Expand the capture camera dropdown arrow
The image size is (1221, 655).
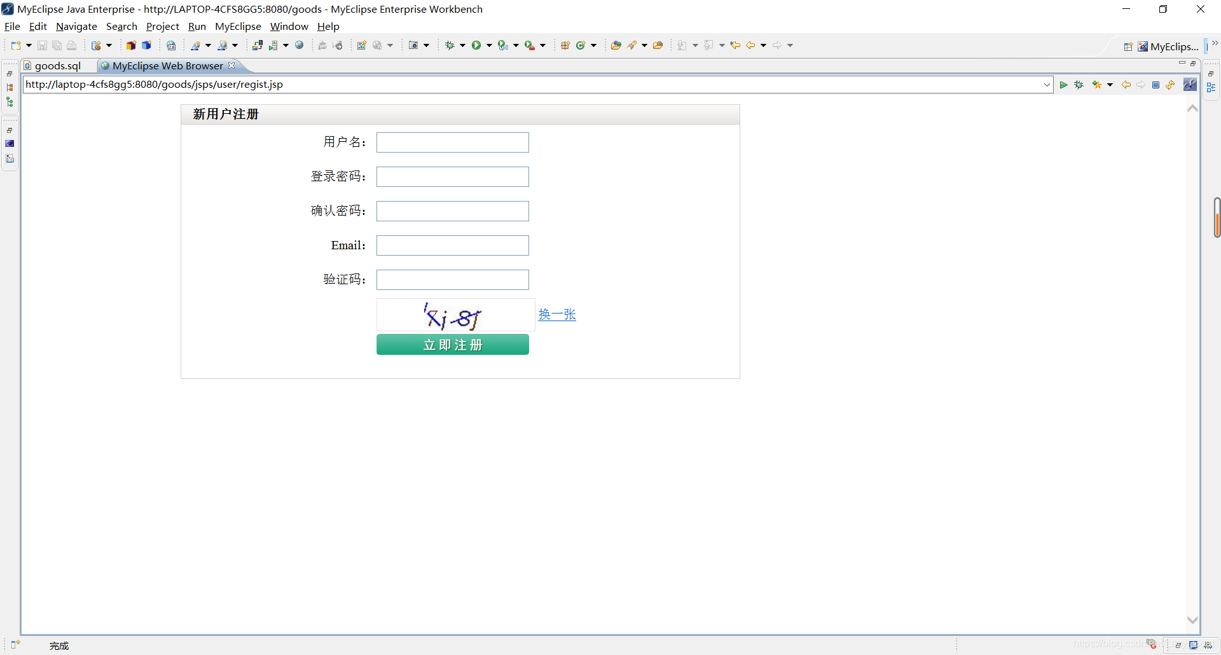pyautogui.click(x=426, y=45)
